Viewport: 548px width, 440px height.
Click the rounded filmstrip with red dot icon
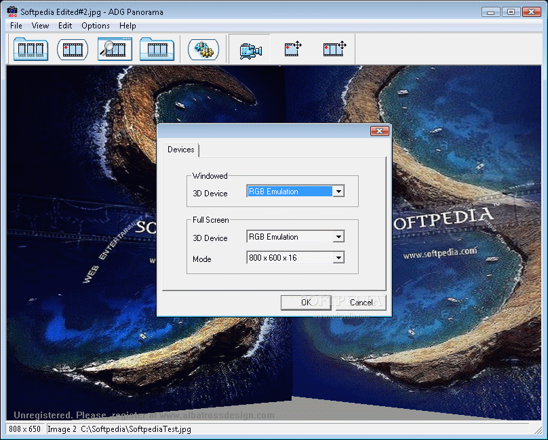click(x=73, y=49)
